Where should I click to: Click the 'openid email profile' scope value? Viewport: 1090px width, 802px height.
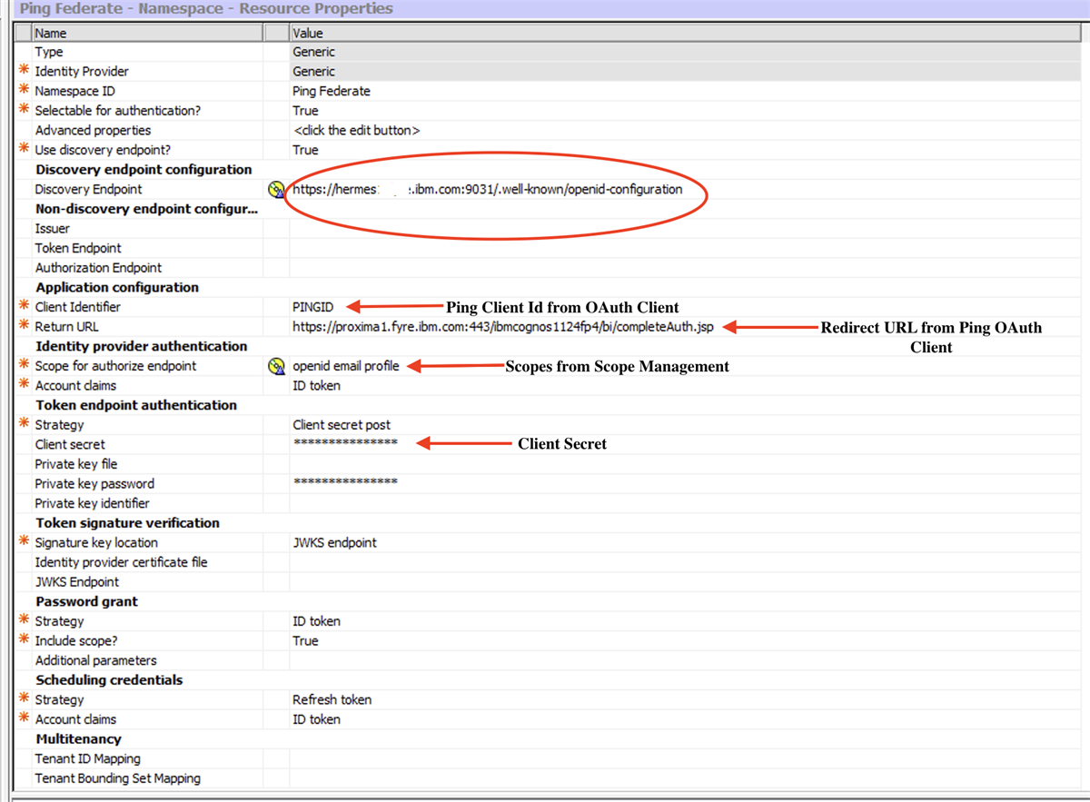[345, 366]
